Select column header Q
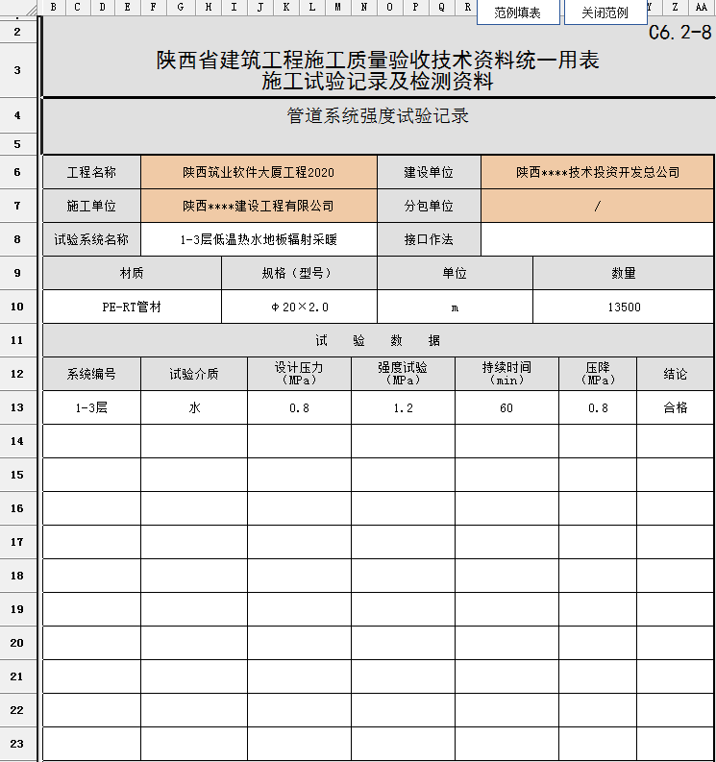 tap(441, 7)
